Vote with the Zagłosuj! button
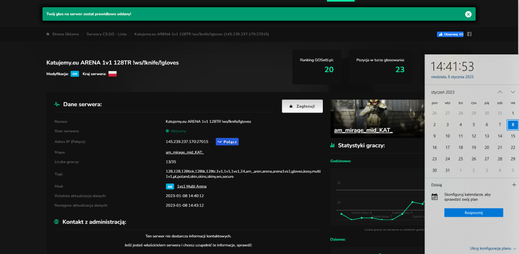The width and height of the screenshot is (519, 254). click(x=302, y=106)
